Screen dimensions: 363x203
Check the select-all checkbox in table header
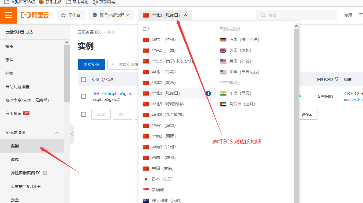pos(84,79)
